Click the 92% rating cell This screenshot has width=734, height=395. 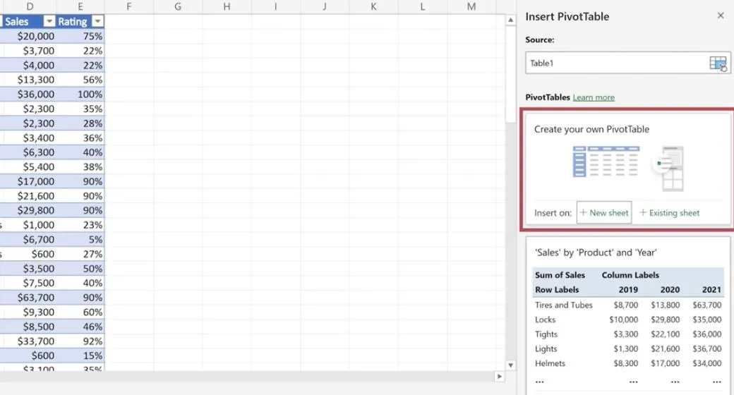(80, 341)
